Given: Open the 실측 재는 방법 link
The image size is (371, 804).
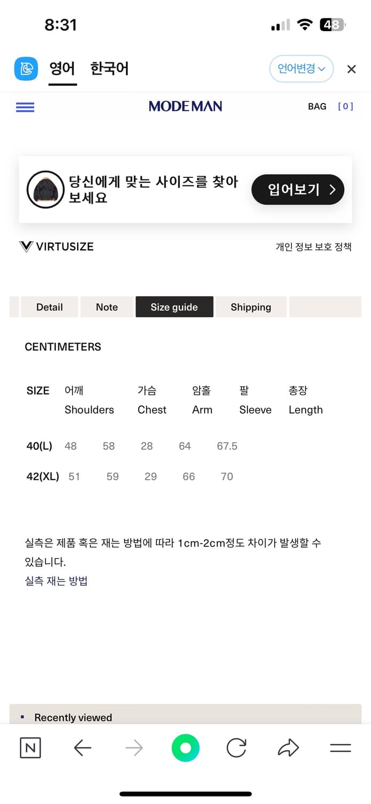Looking at the screenshot, I should click(56, 580).
